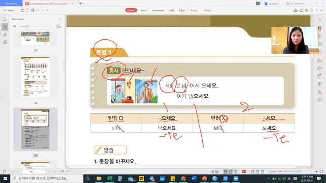Select page 47 thumbnail
326x183 pixels.
pyautogui.click(x=35, y=38)
